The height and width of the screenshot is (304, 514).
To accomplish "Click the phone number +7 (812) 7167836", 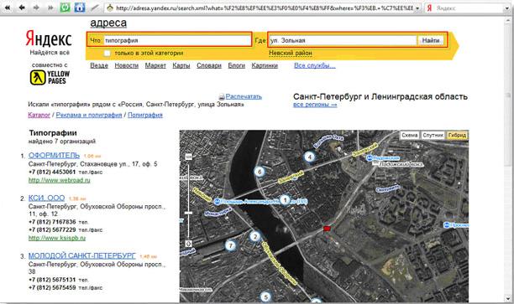I will pyautogui.click(x=52, y=222).
